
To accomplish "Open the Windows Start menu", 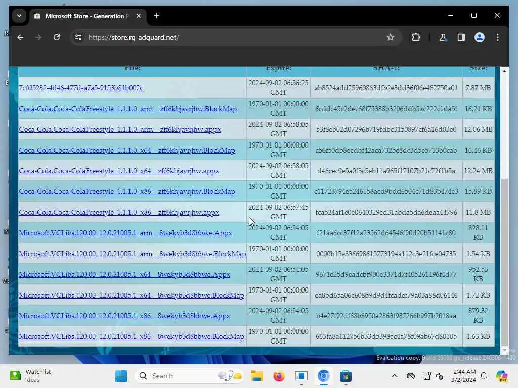I will 121,376.
